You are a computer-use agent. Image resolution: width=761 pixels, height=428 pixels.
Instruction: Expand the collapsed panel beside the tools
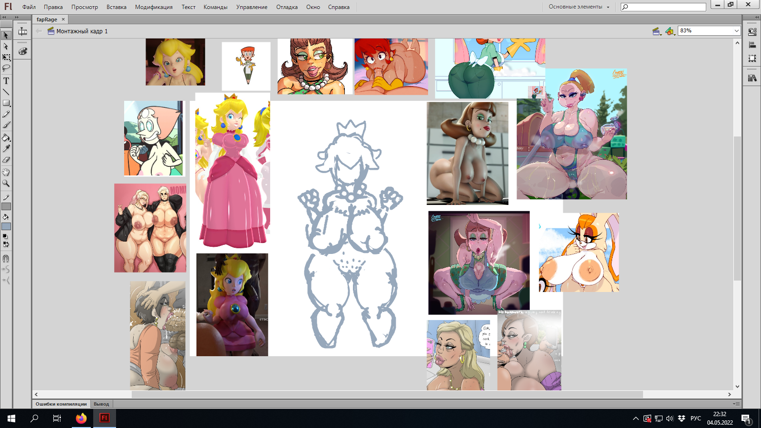(17, 17)
